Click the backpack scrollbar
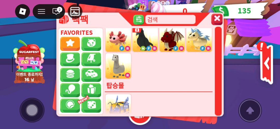 (218, 71)
